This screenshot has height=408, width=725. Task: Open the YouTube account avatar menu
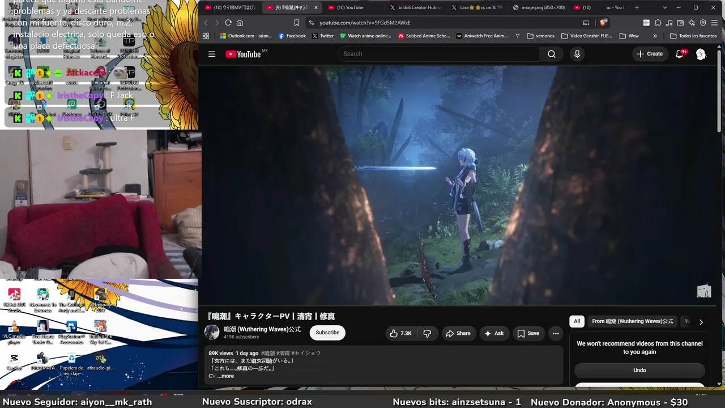coord(701,54)
